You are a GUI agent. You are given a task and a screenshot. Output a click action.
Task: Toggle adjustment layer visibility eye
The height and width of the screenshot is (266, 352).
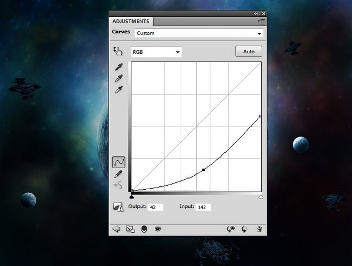pyautogui.click(x=158, y=229)
